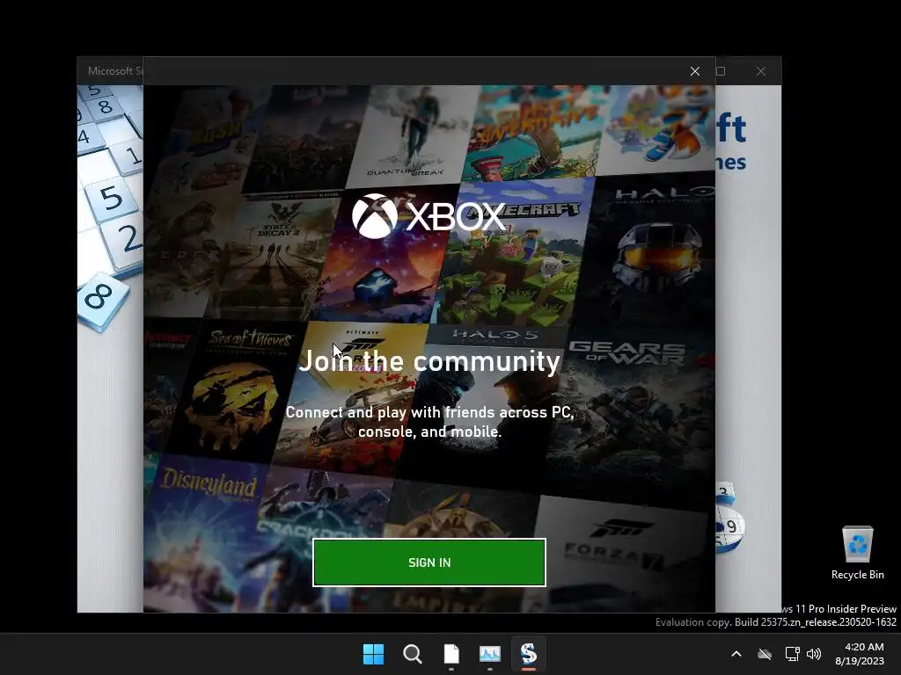Image resolution: width=901 pixels, height=675 pixels.
Task: Click the Xbox logo
Action: click(x=429, y=216)
